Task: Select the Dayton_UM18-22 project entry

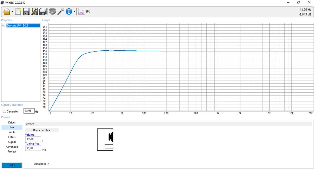Action: (23, 25)
